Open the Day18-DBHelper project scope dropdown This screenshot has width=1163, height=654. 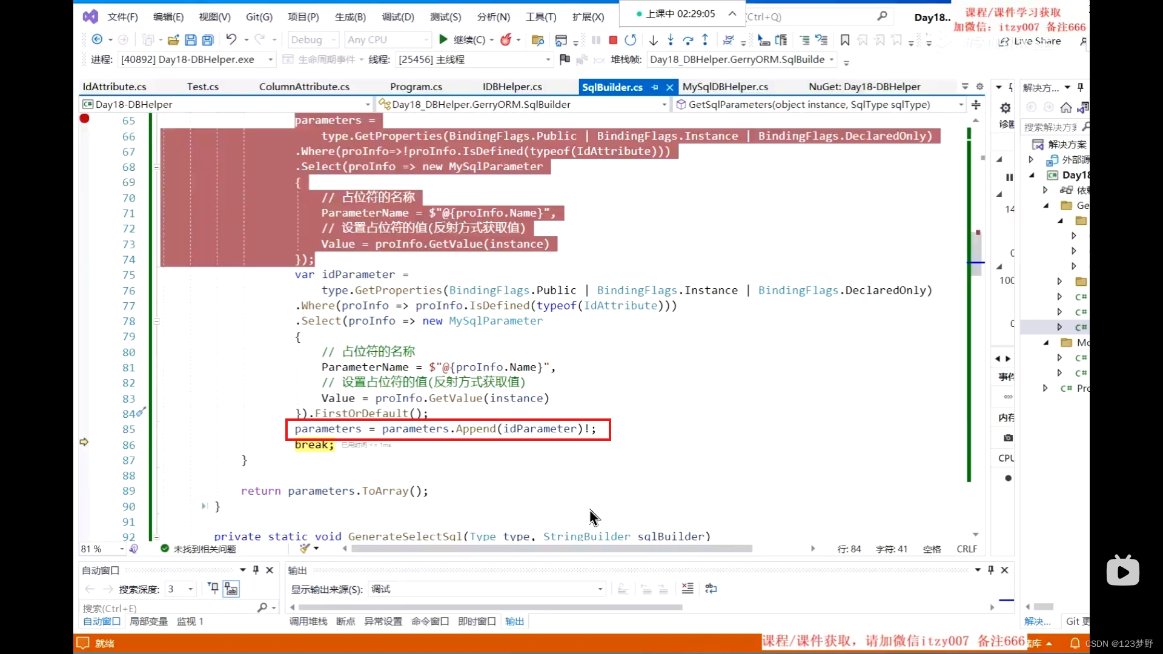(226, 105)
